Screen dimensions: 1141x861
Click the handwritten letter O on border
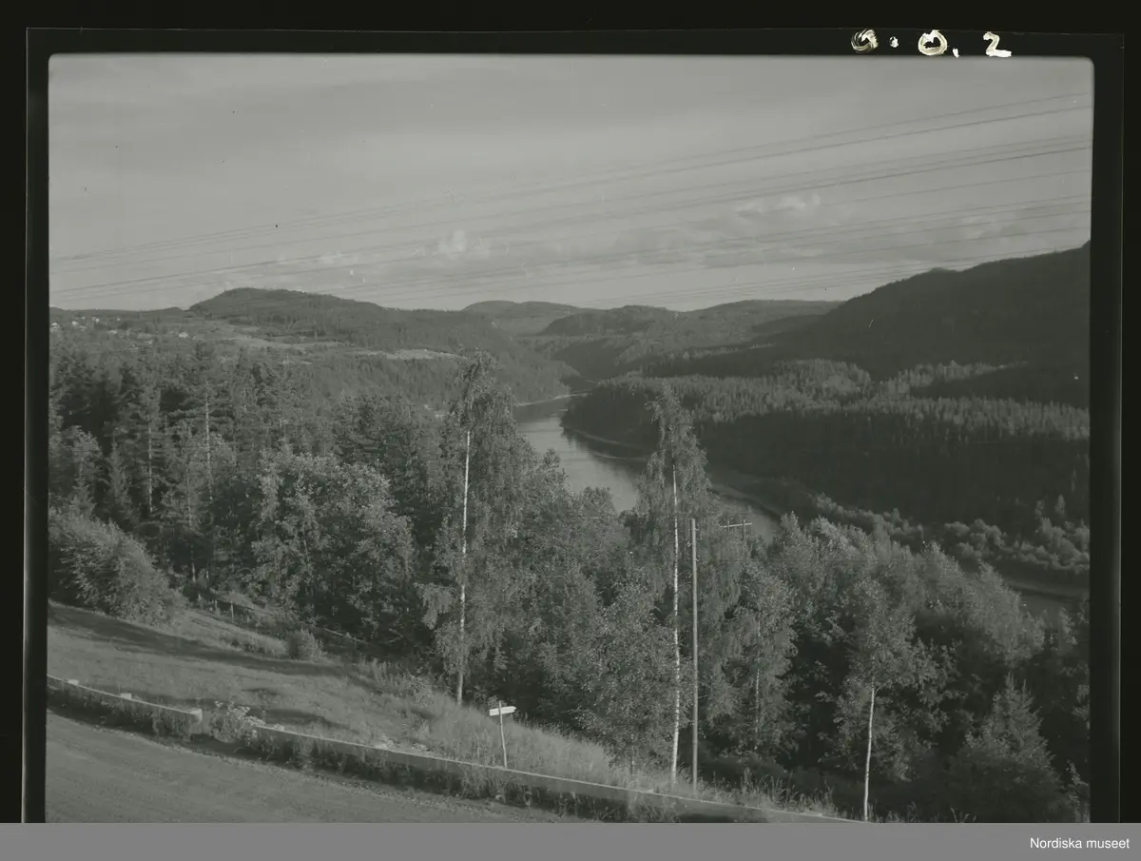(x=932, y=43)
